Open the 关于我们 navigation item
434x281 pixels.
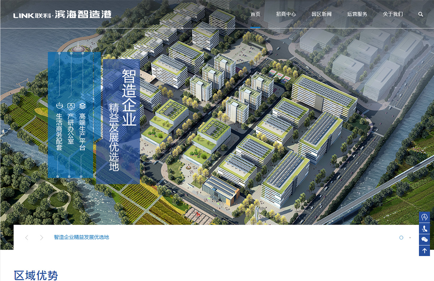coord(393,14)
